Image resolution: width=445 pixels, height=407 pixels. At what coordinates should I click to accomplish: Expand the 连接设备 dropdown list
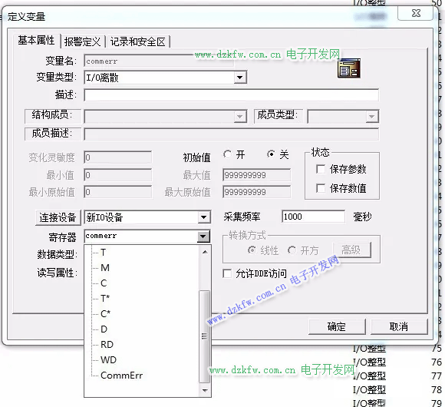tap(204, 217)
